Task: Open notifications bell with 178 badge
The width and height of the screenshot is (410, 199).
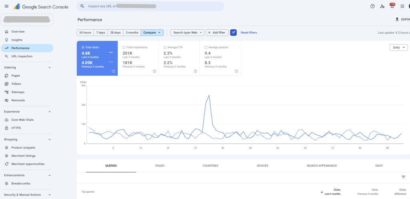Action: [392, 6]
